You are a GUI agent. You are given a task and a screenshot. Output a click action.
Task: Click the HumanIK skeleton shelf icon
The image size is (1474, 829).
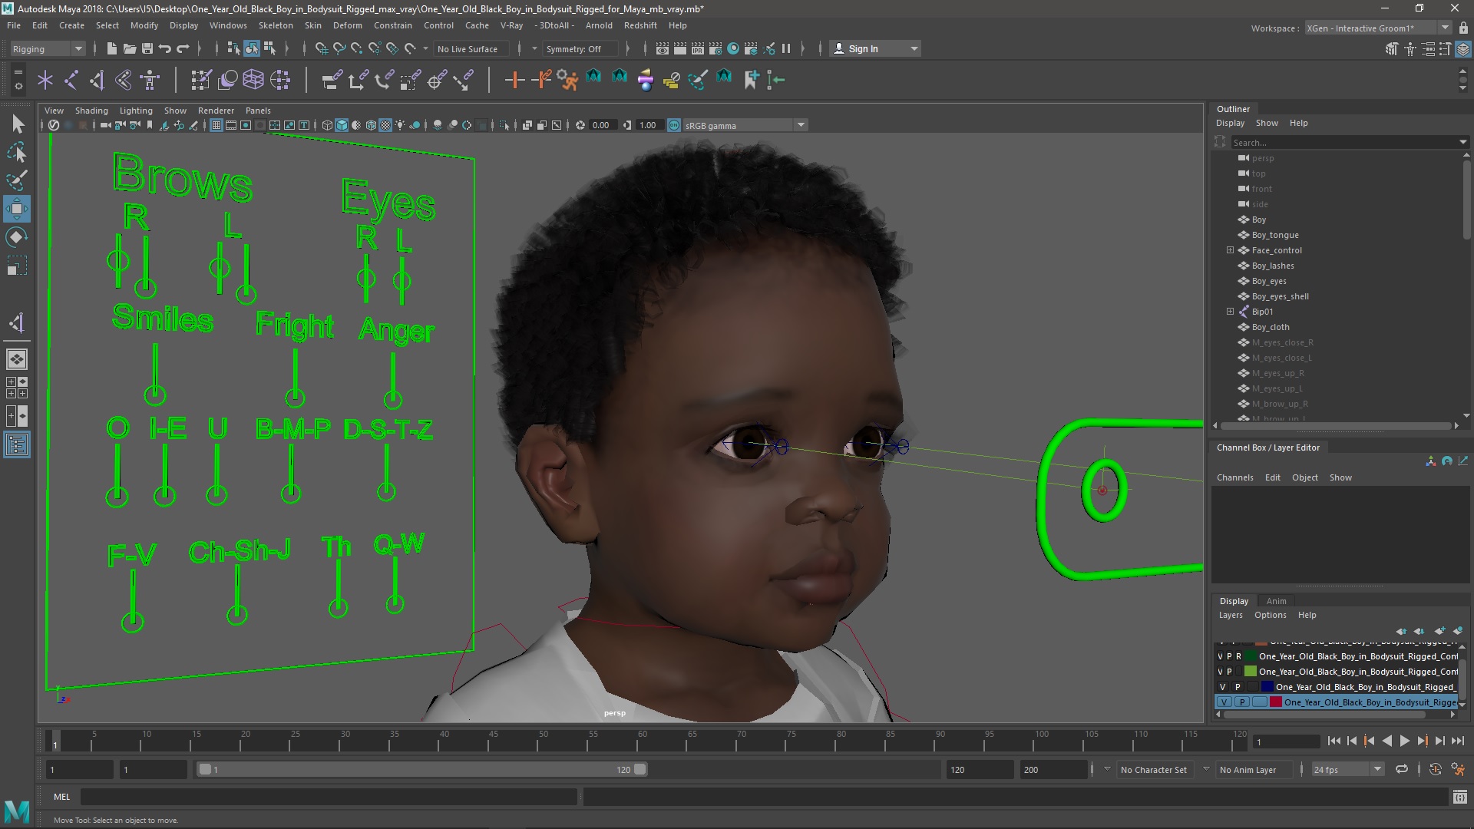tap(150, 80)
